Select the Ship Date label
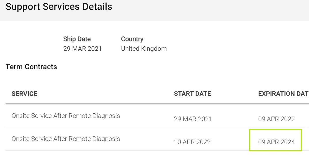309x166 pixels. click(x=77, y=39)
